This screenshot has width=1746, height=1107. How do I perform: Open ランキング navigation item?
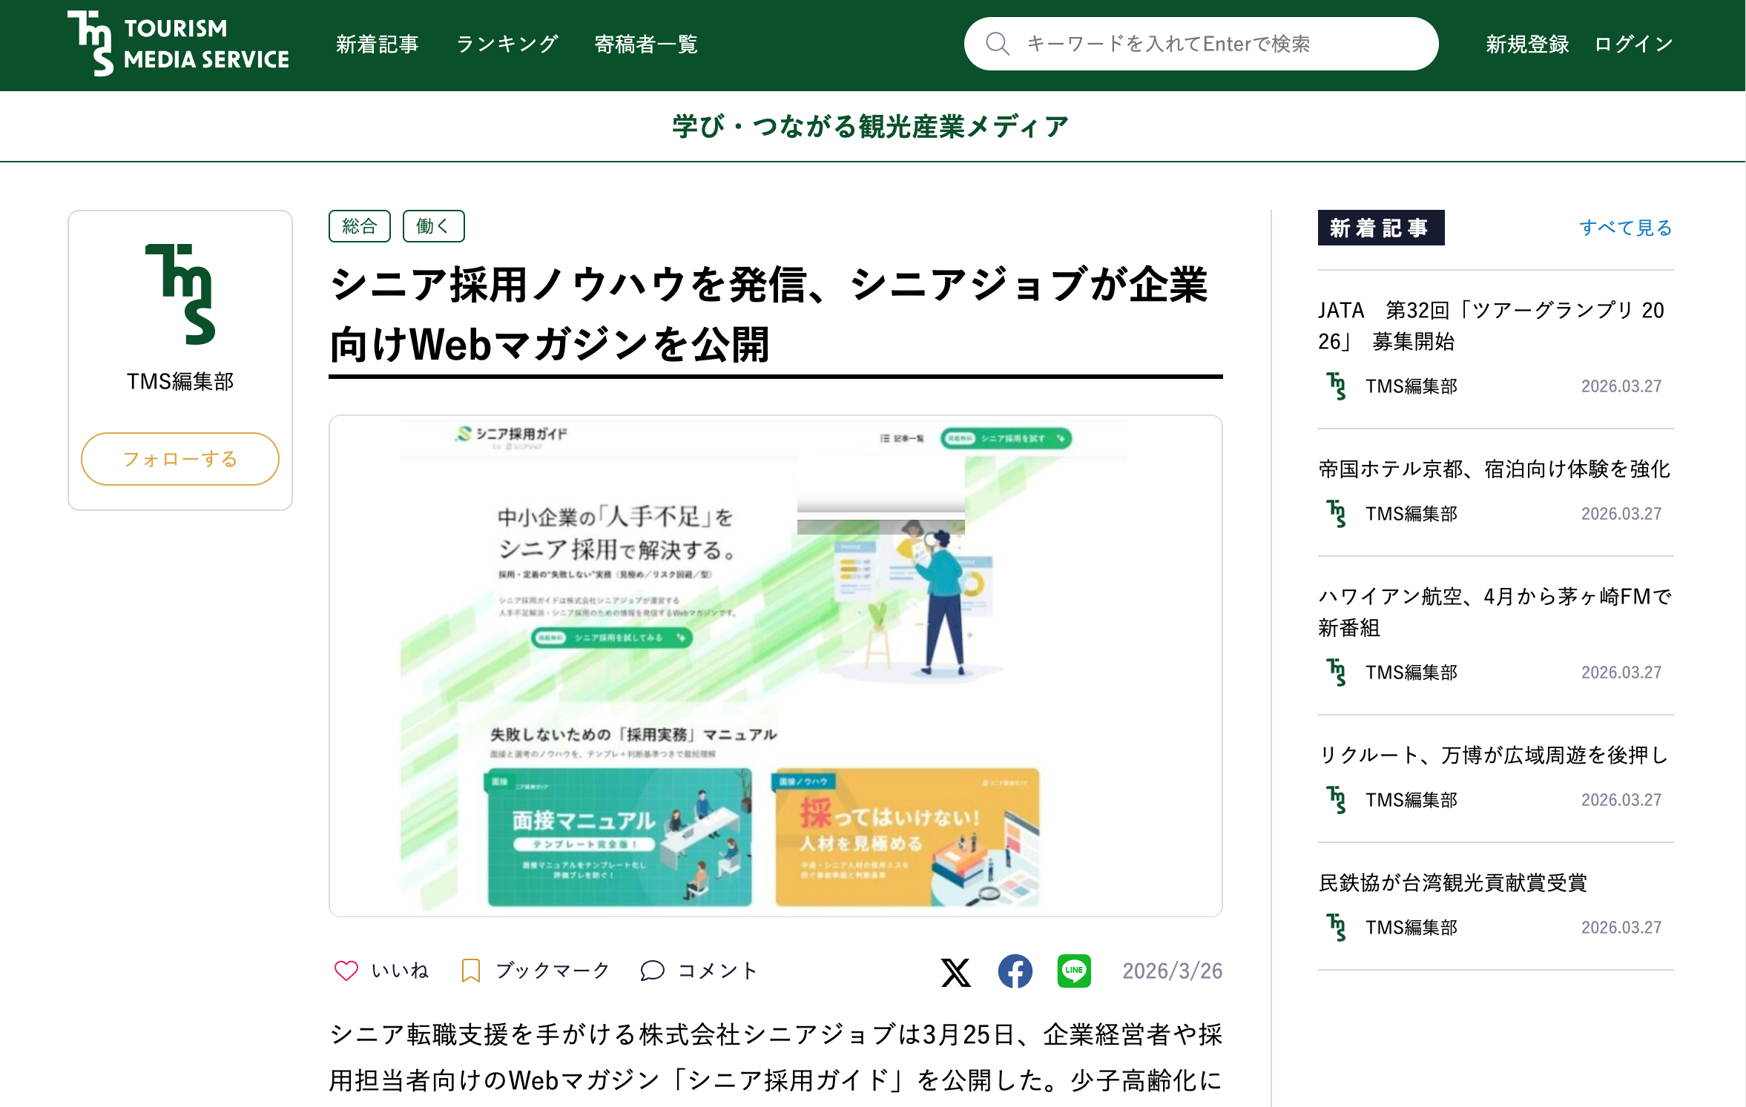[507, 44]
